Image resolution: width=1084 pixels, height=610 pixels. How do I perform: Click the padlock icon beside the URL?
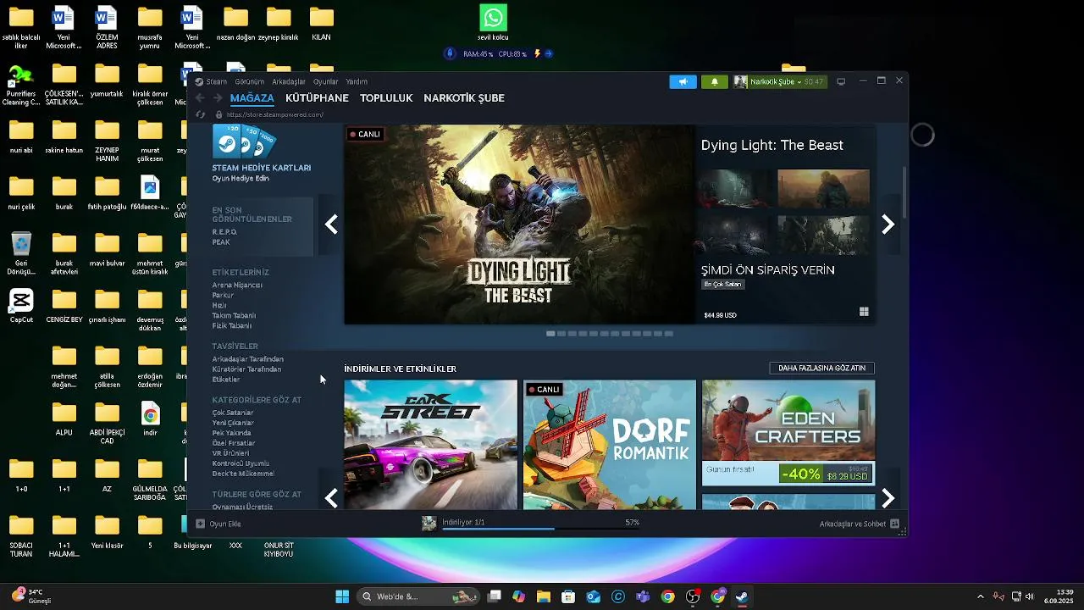(218, 114)
